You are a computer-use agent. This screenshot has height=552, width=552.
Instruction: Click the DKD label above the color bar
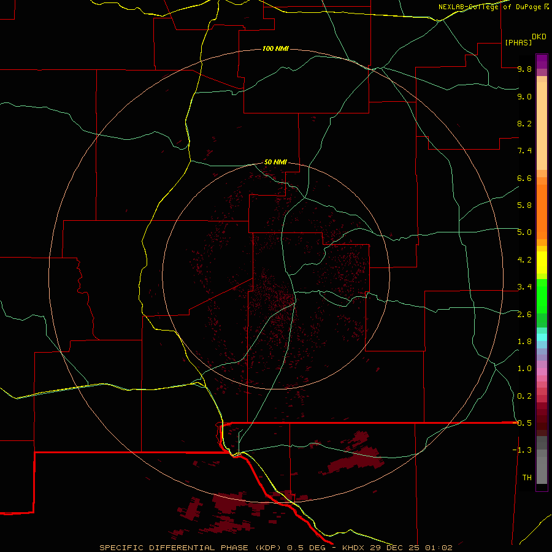coord(539,37)
